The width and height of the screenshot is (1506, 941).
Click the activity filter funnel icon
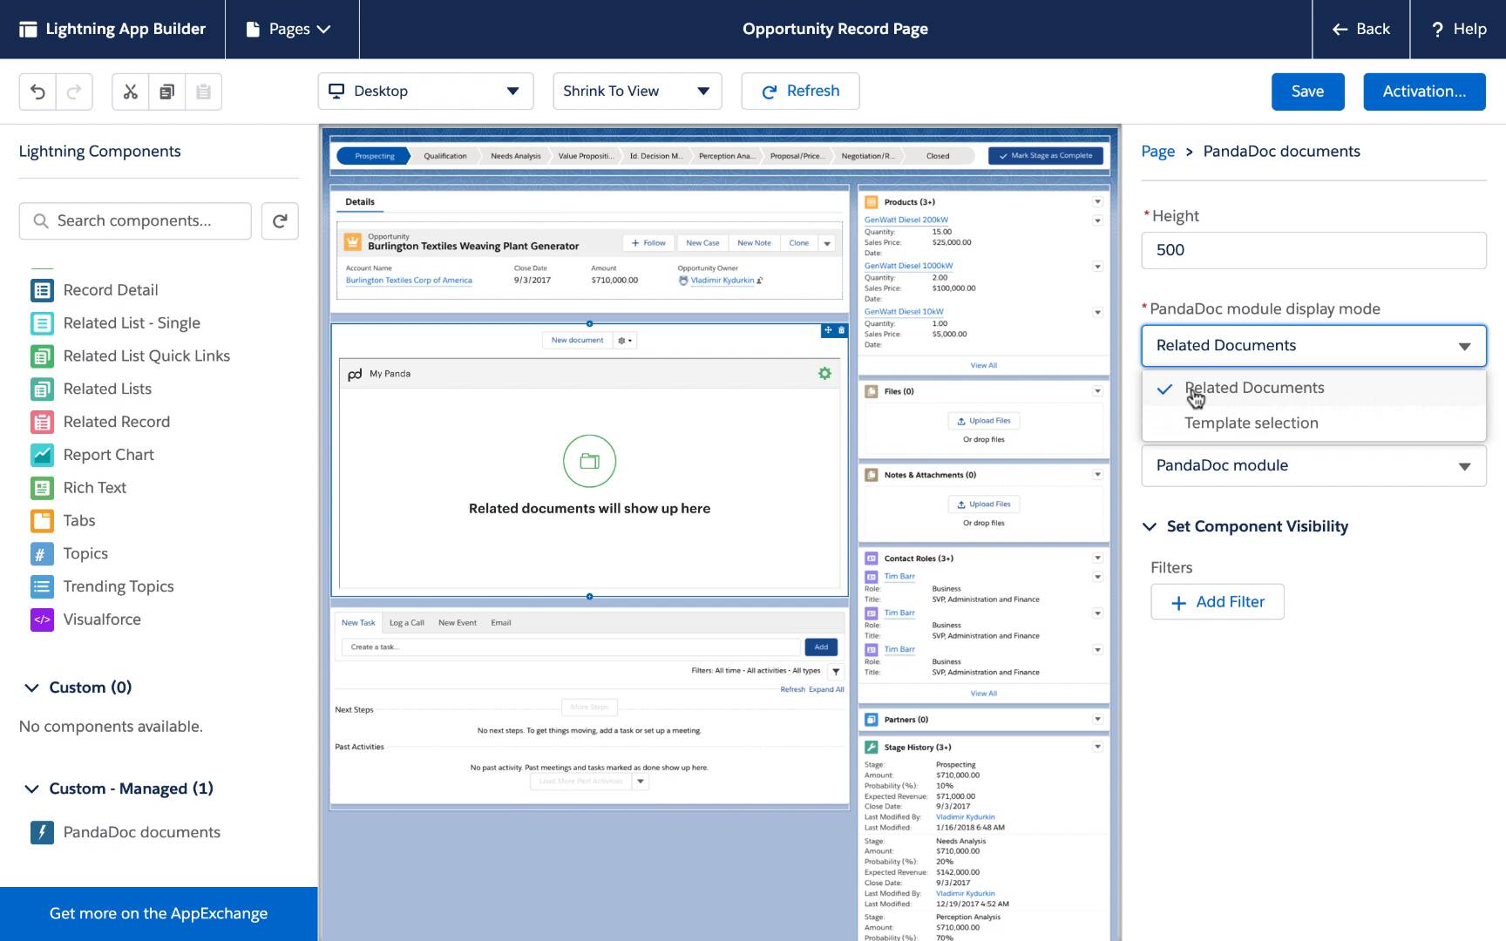point(836,671)
